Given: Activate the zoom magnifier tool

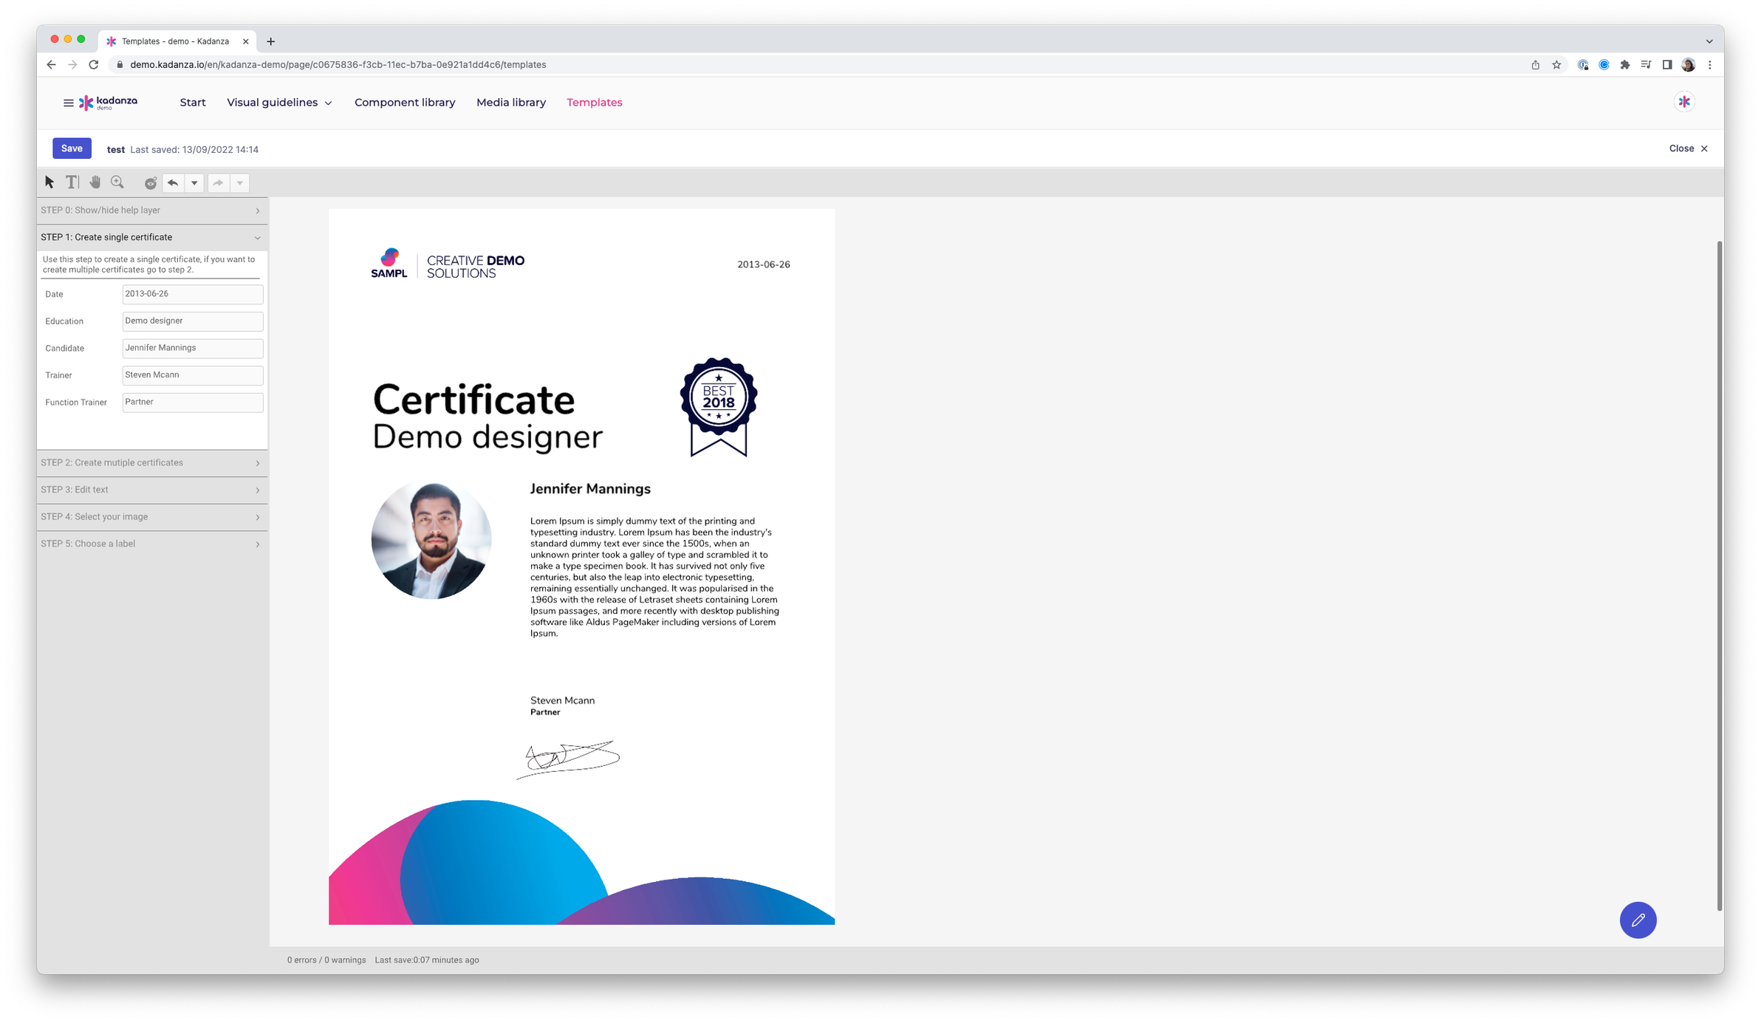Looking at the screenshot, I should click(118, 182).
